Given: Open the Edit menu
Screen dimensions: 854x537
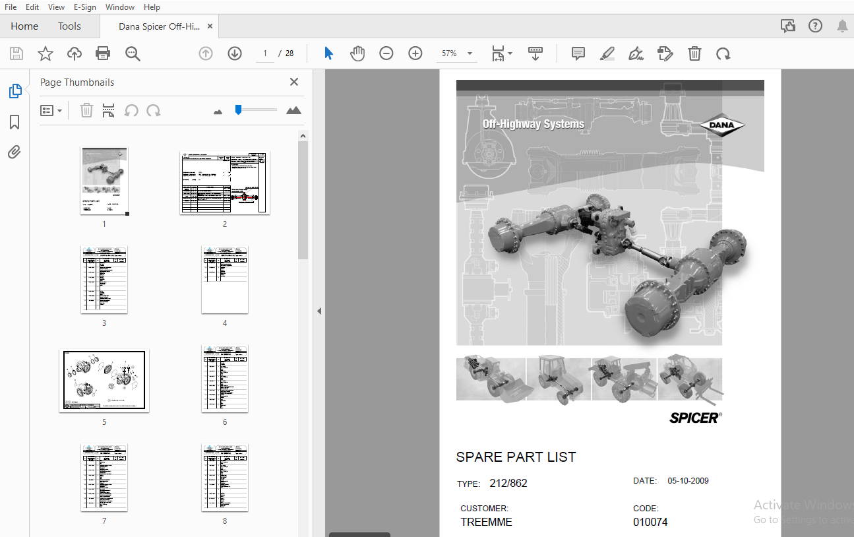Looking at the screenshot, I should (x=32, y=7).
